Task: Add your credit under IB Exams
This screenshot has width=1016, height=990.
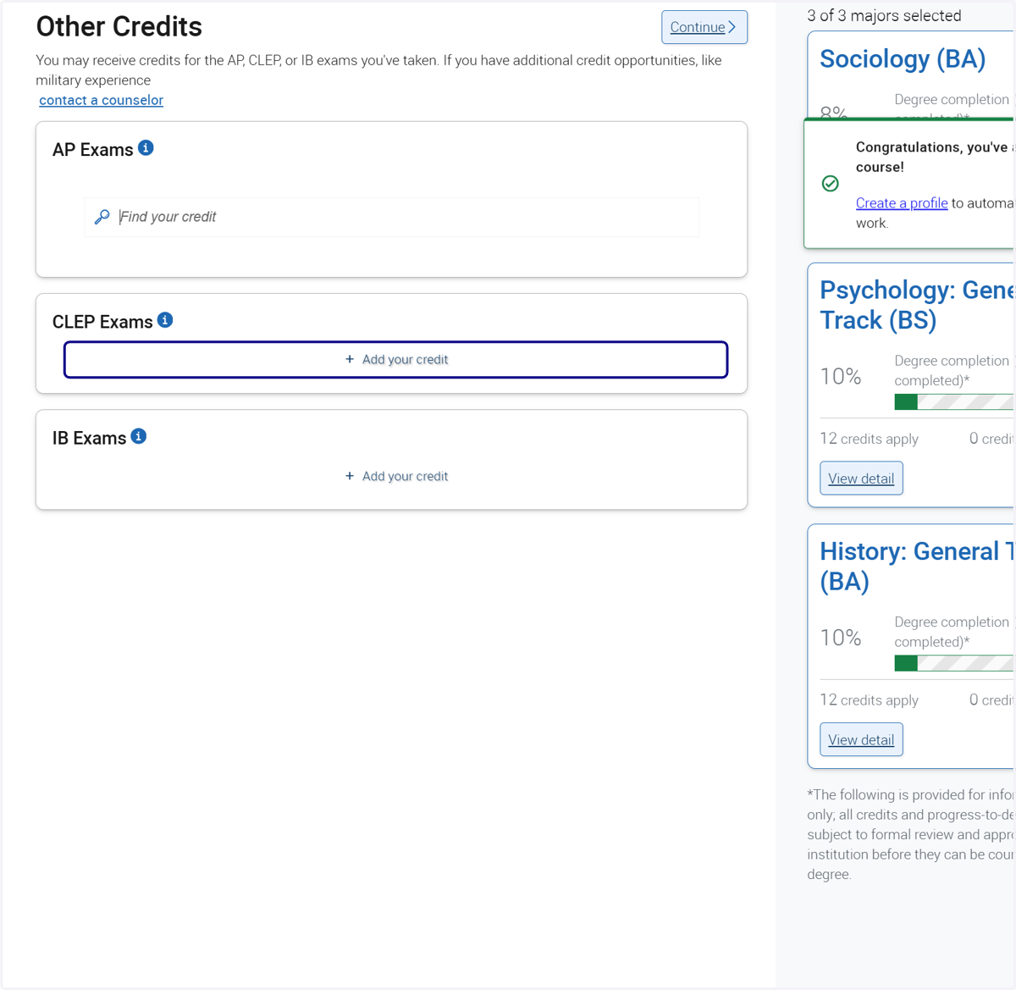Action: coord(395,476)
